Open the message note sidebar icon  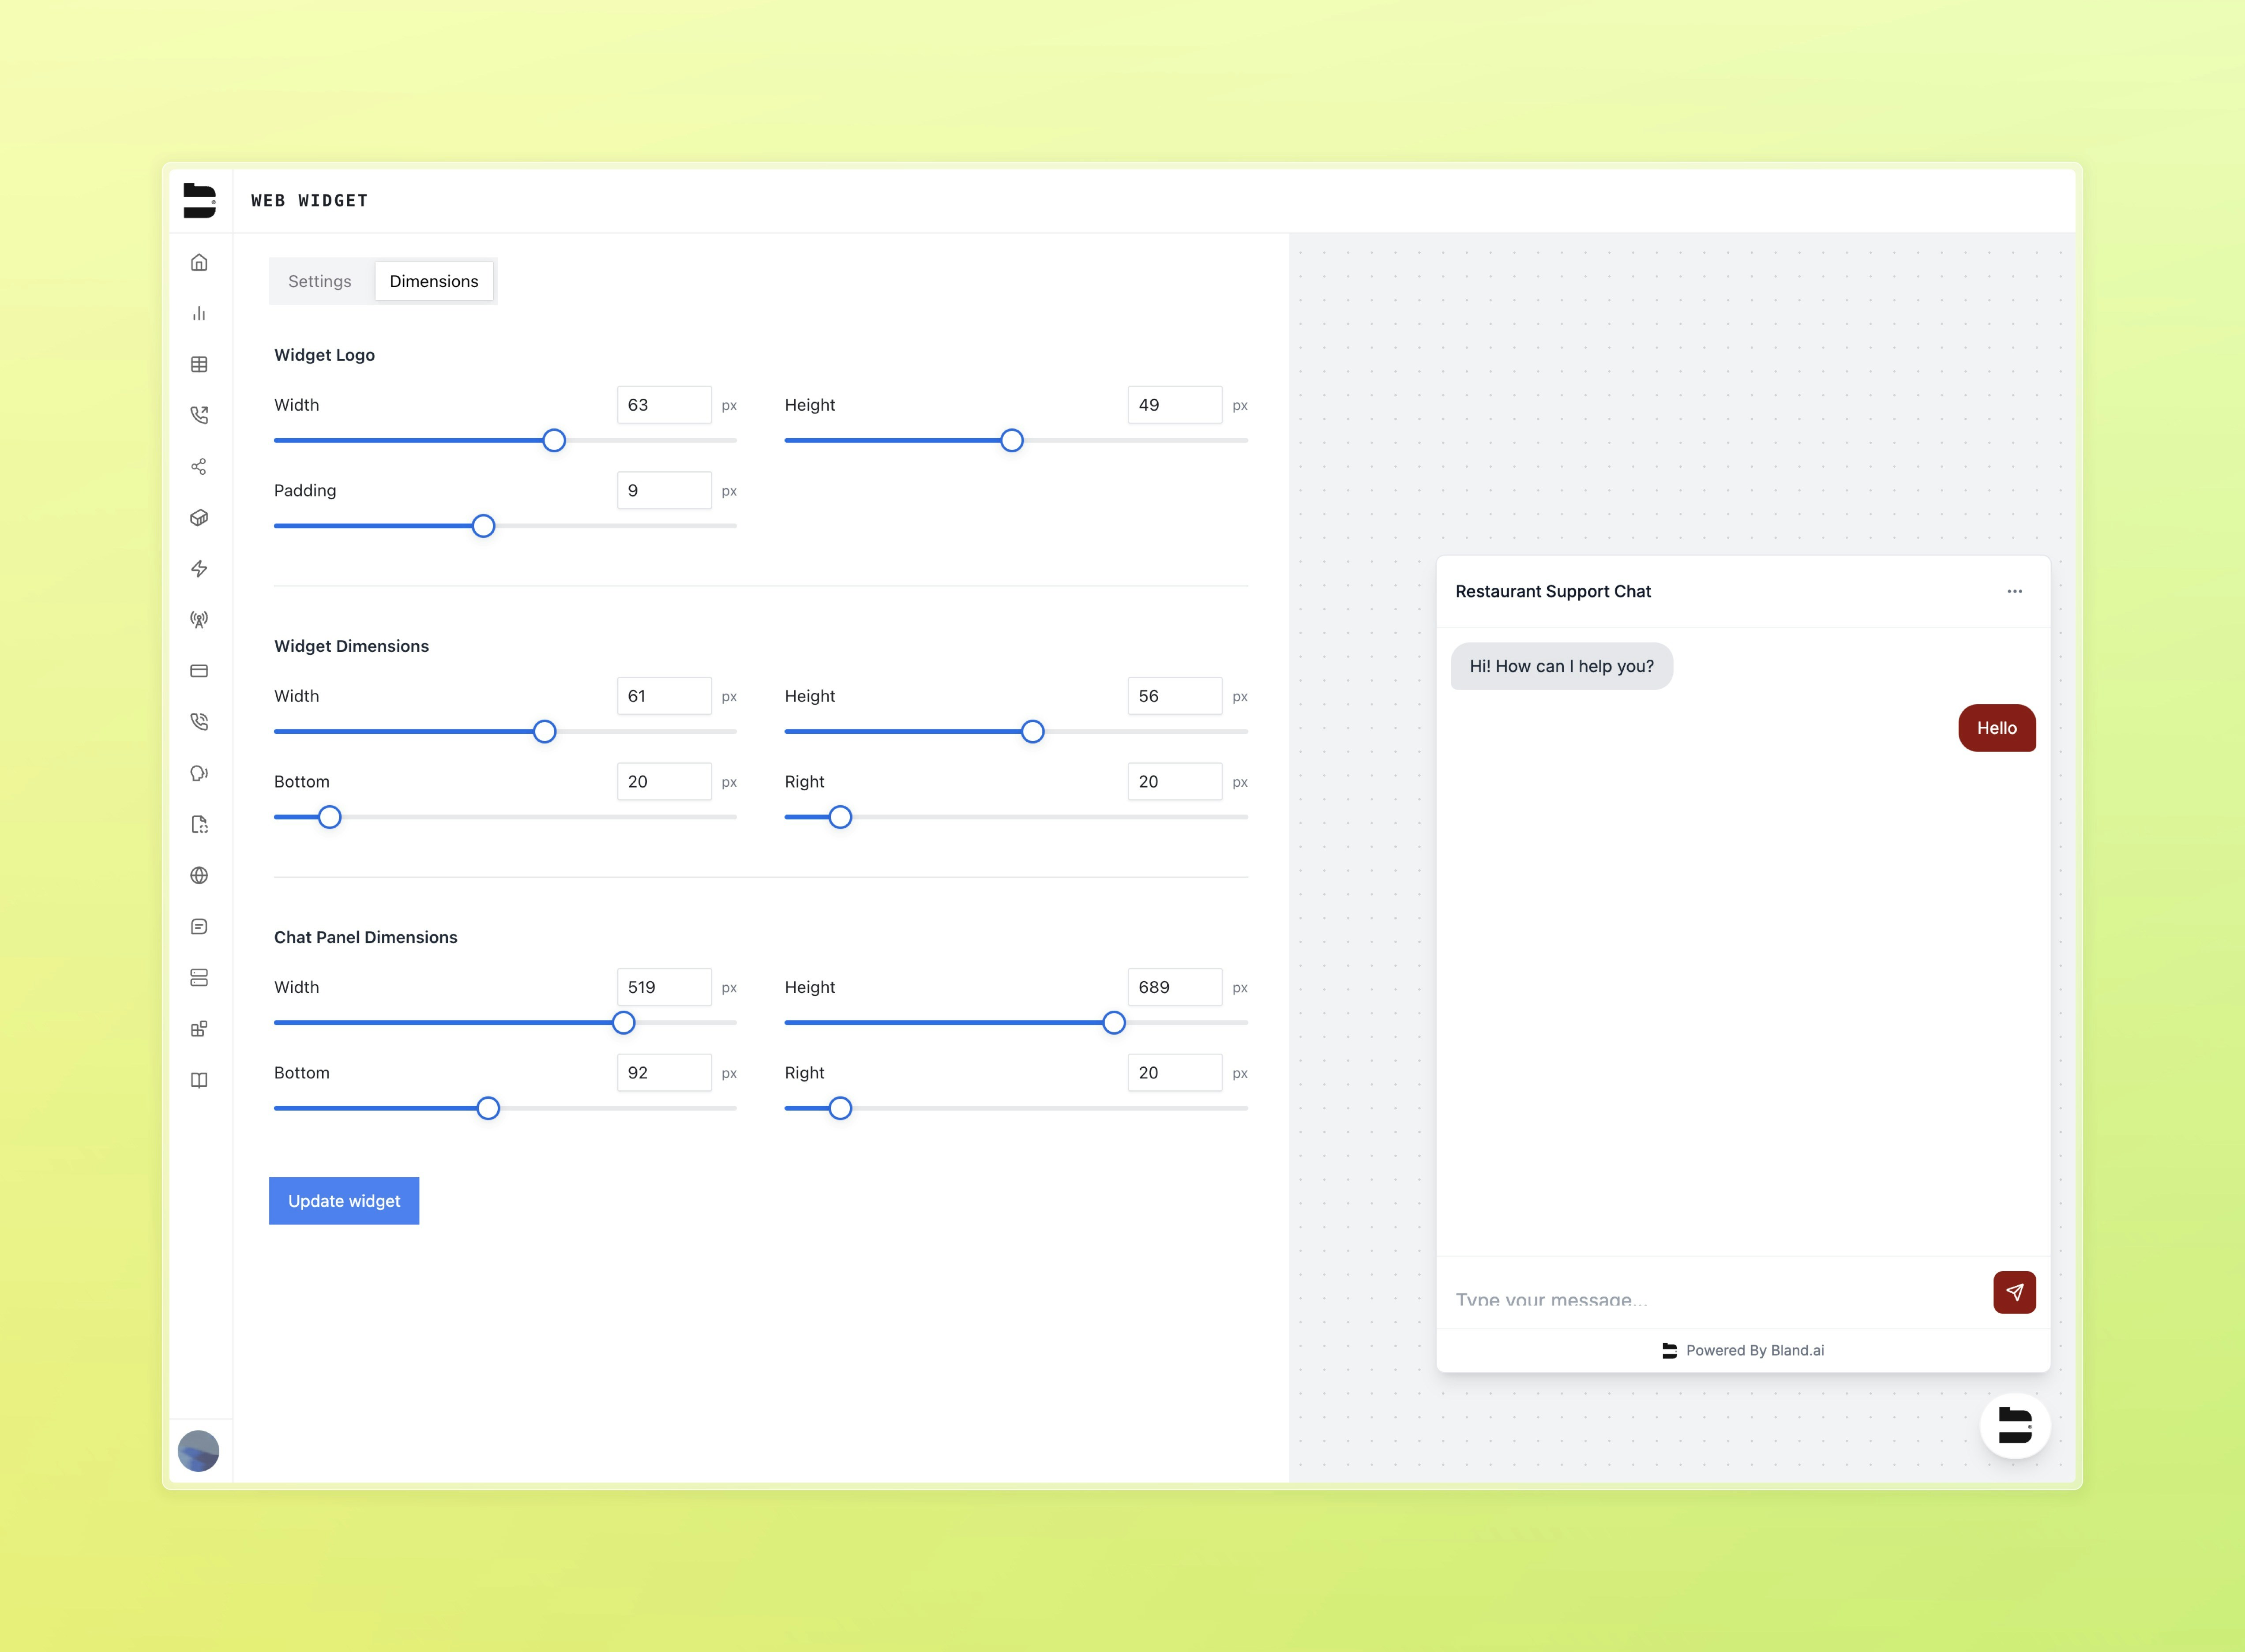point(199,927)
